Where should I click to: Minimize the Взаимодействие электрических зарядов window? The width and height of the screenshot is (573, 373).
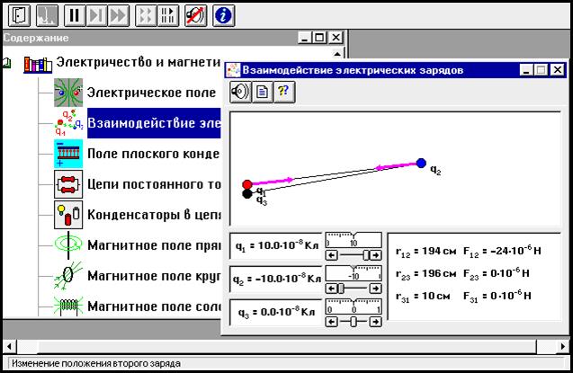point(526,70)
